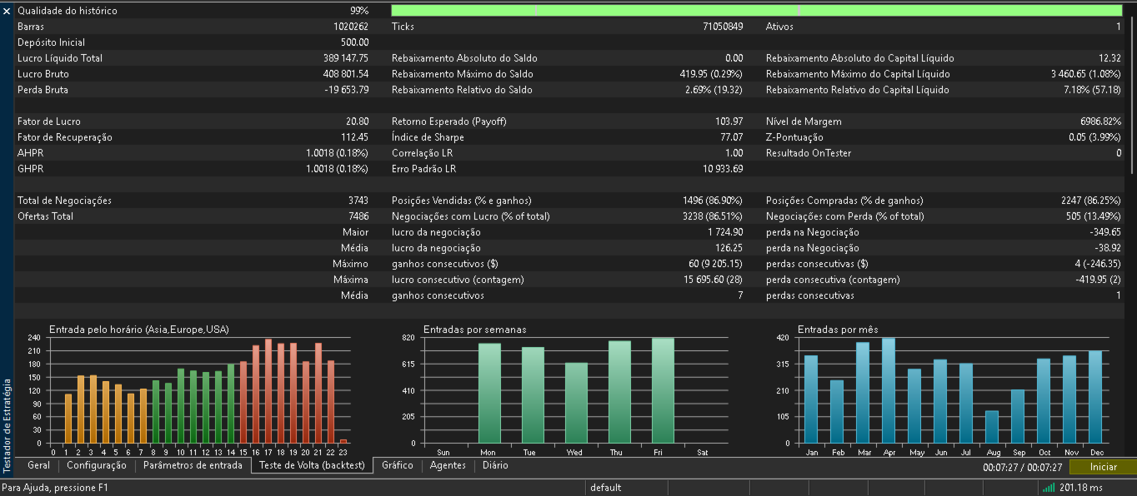This screenshot has width=1137, height=496.
Task: Click the Apr bar in the monthly entries chart
Action: coord(888,390)
